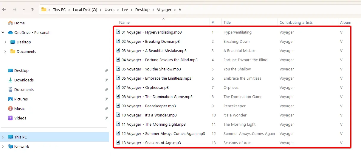Go back with the Back arrow

tap(4, 10)
